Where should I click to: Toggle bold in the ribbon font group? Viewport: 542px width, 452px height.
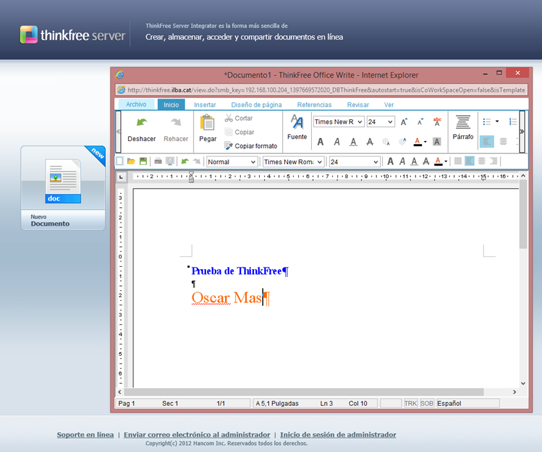click(321, 142)
